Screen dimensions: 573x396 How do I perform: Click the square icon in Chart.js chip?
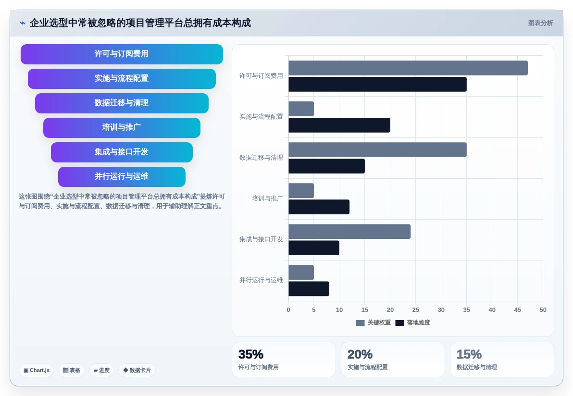pos(26,371)
